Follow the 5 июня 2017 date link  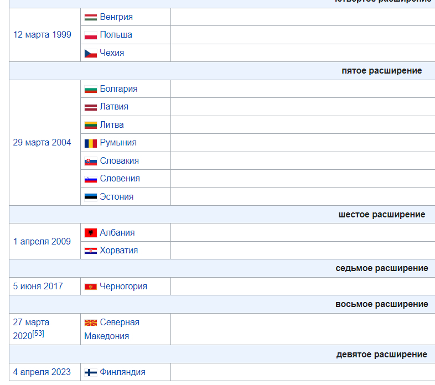[38, 287]
